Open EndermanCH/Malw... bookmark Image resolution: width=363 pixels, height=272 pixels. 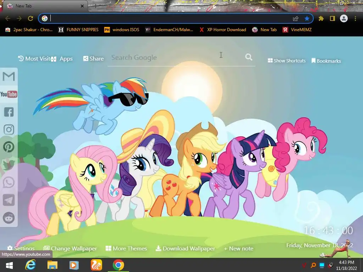[x=169, y=30]
